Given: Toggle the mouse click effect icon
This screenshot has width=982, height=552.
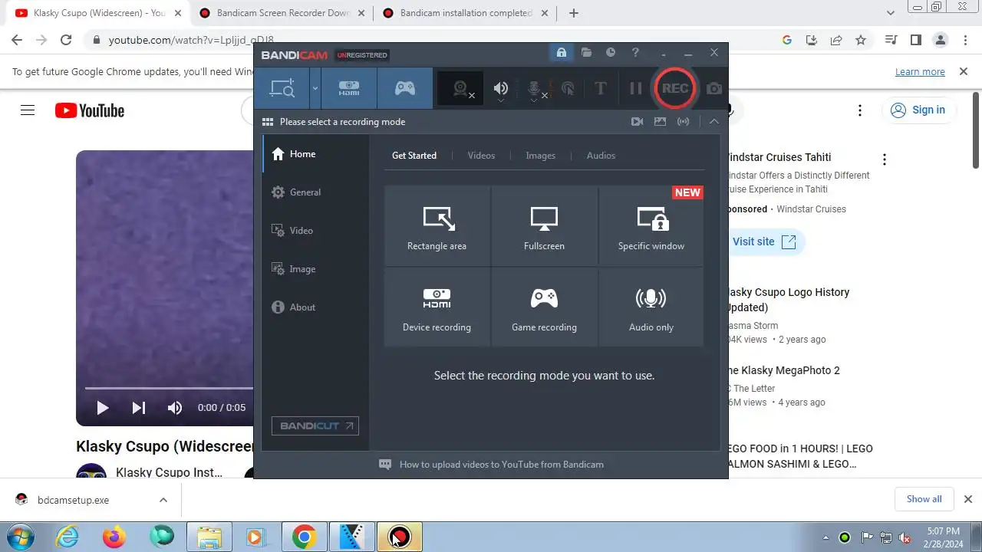Looking at the screenshot, I should click(568, 89).
